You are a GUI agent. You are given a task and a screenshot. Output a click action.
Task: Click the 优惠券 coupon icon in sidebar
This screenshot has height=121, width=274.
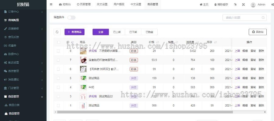[x=5, y=45]
